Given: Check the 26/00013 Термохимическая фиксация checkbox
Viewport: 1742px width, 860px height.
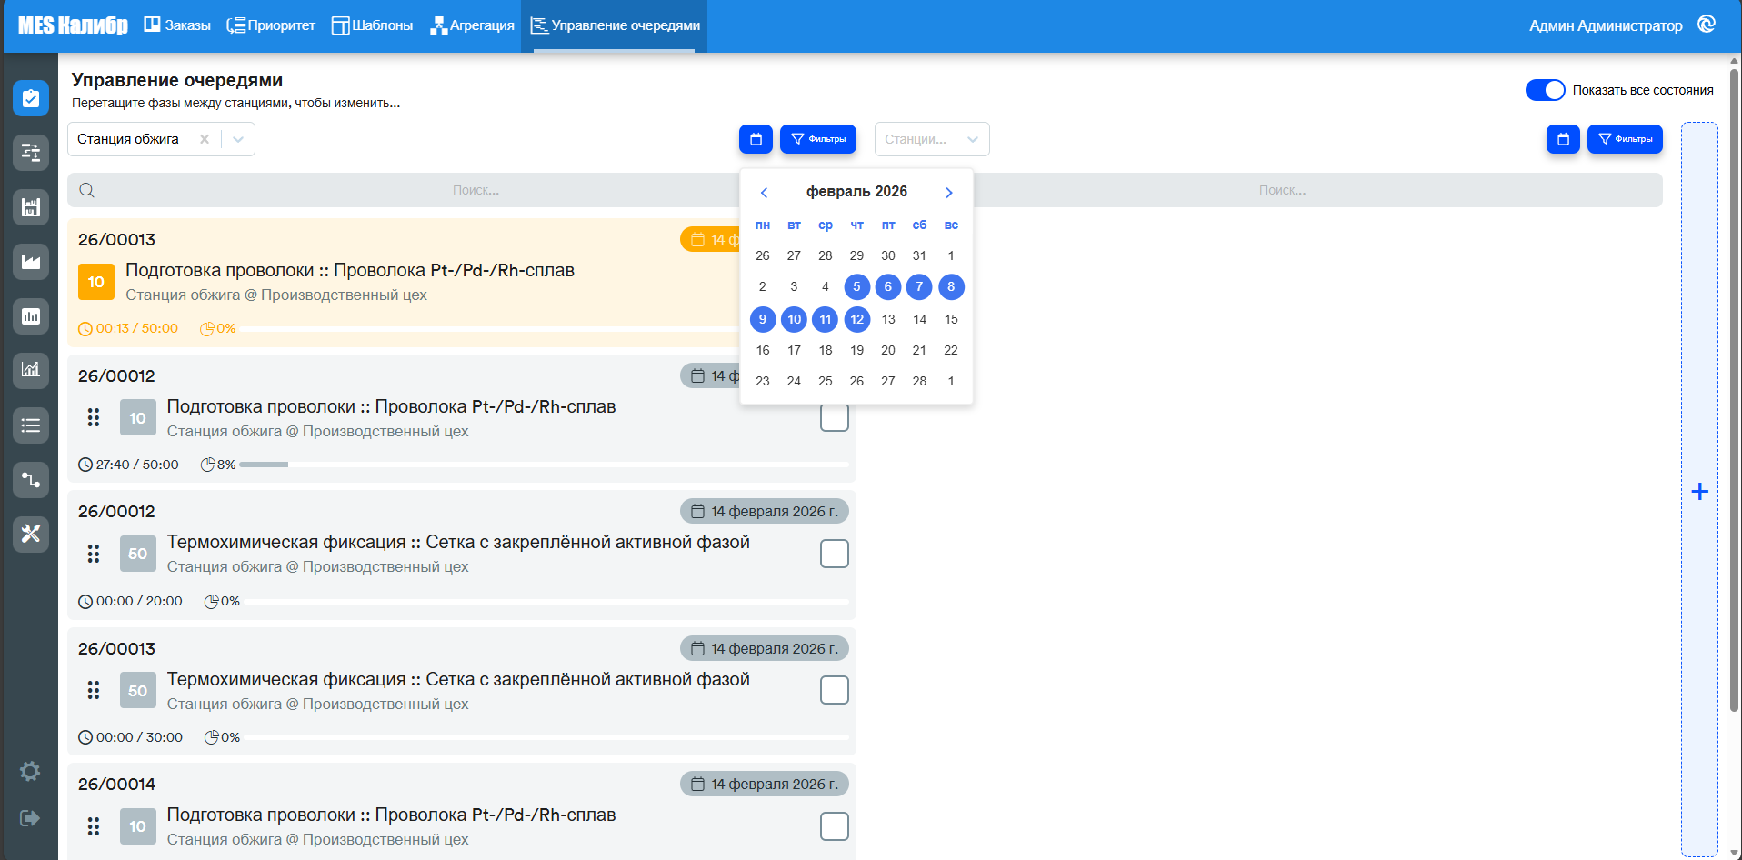Looking at the screenshot, I should (x=834, y=690).
